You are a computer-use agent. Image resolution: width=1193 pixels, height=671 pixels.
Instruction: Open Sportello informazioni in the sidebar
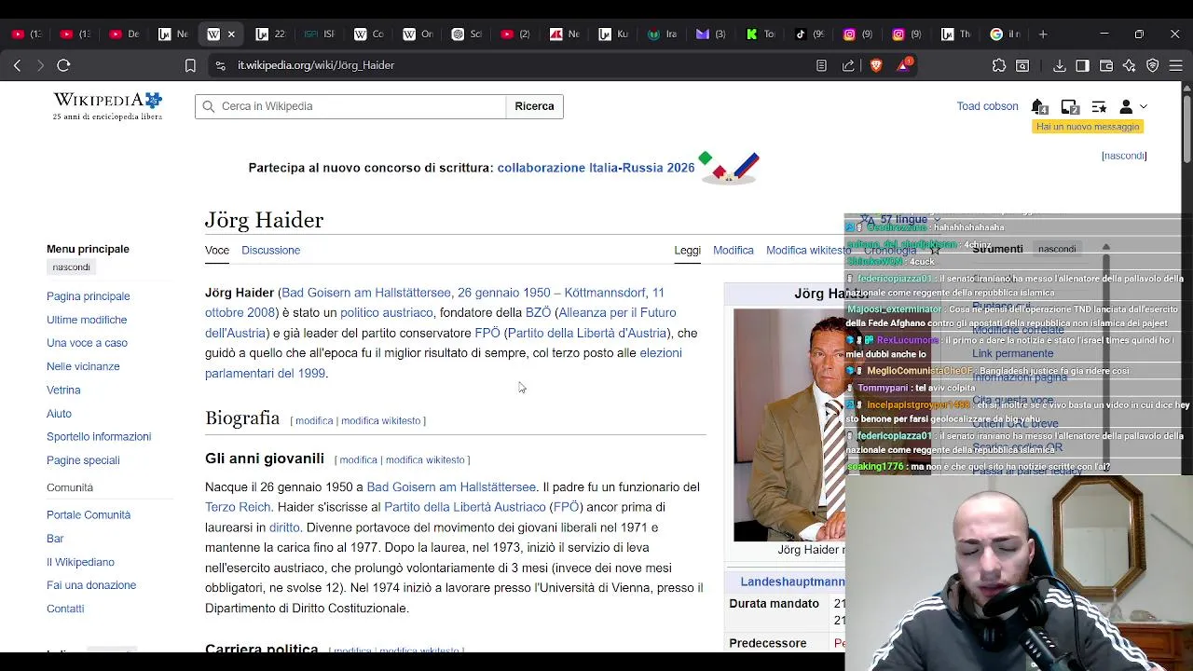click(99, 436)
